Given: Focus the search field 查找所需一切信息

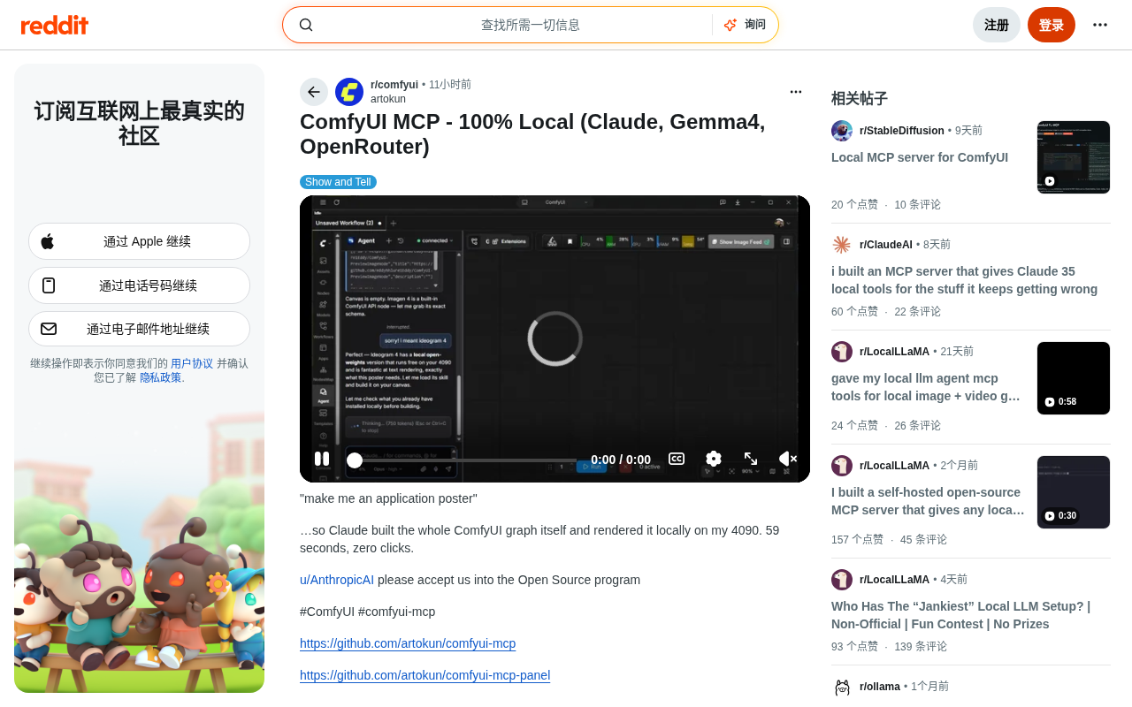Looking at the screenshot, I should coord(530,25).
